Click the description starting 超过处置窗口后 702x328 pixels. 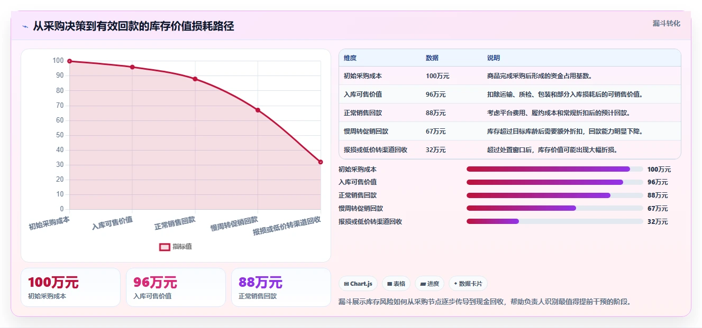tap(552, 150)
